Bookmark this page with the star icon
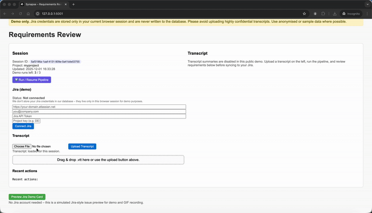This screenshot has height=213, width=372. (305, 14)
